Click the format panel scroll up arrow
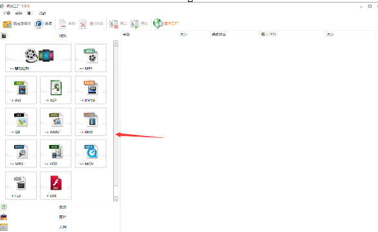378x232 pixels. 116,44
